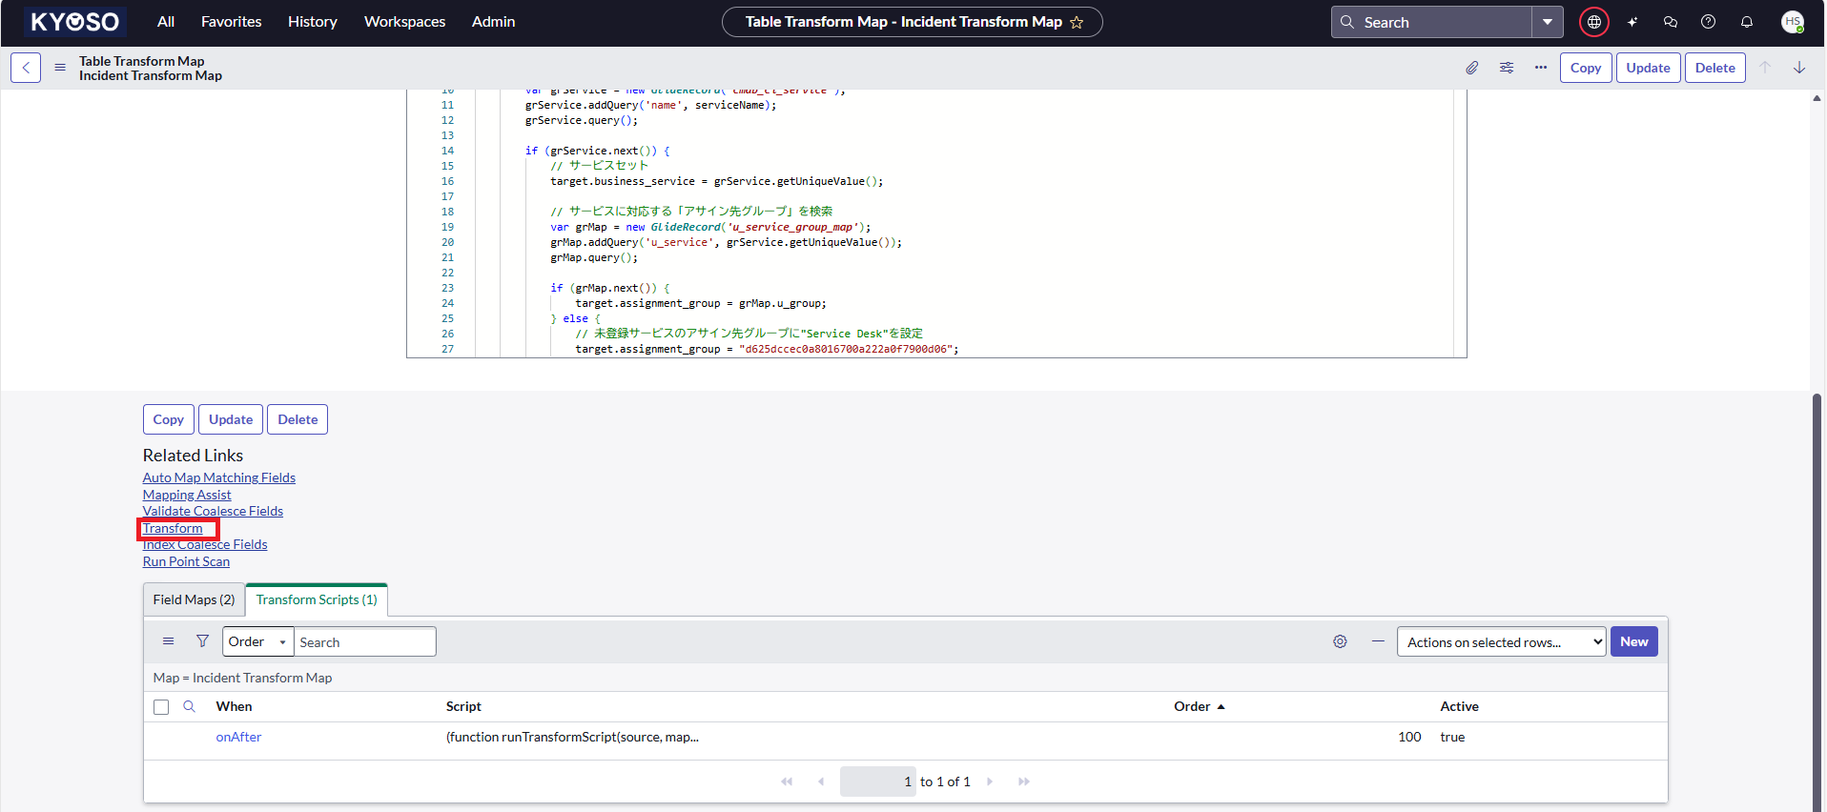Open the more actions ellipsis menu
Screen dimensions: 1827x812
point(1541,68)
